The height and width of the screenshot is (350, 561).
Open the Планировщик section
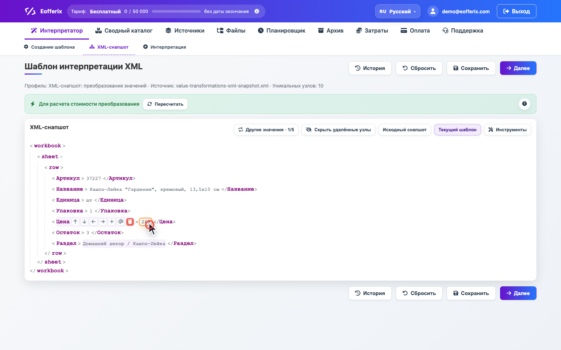pos(282,30)
